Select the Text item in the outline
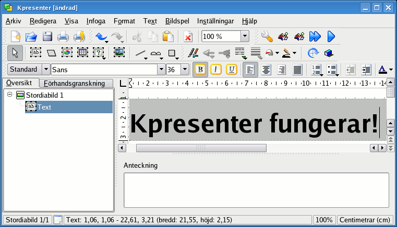 [x=44, y=107]
